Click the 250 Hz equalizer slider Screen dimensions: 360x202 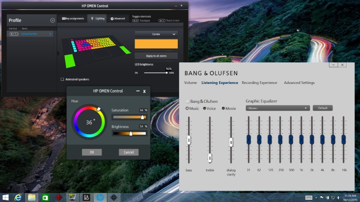(280, 140)
